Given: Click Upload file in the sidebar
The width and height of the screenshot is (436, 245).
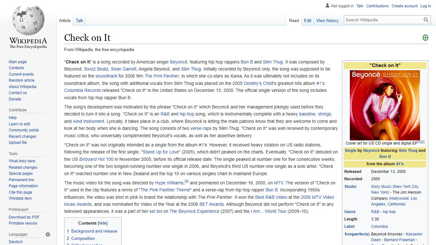Looking at the screenshot, I should 18,143.
